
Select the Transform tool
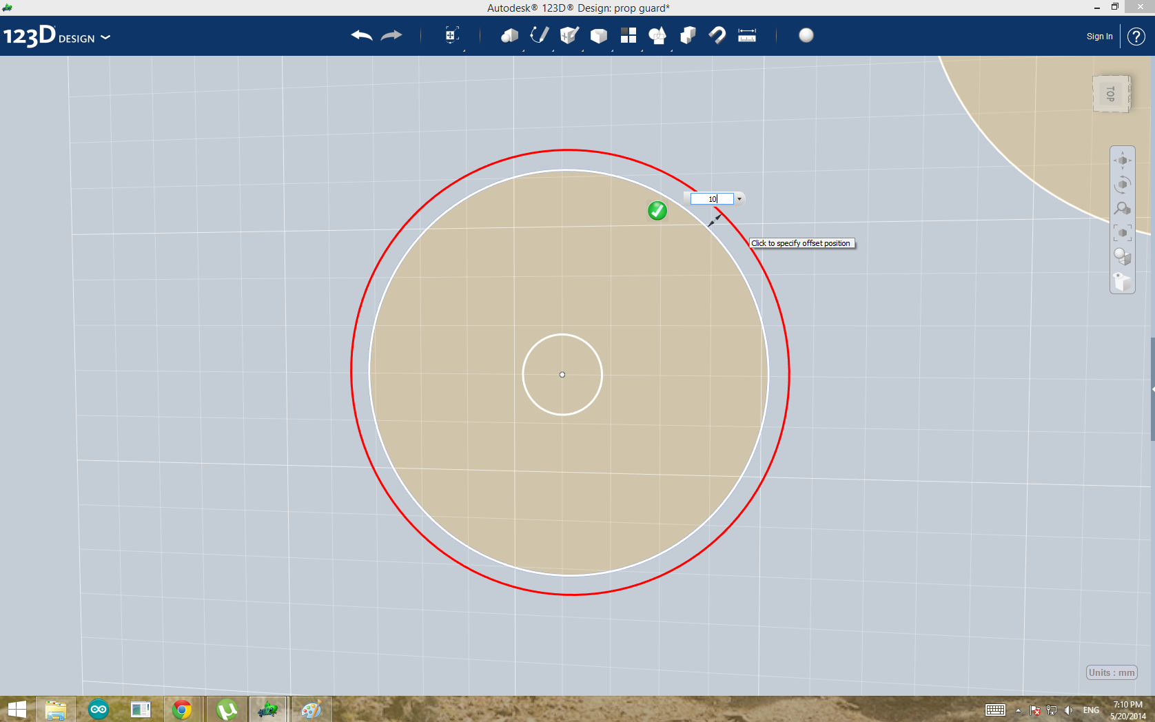click(451, 35)
